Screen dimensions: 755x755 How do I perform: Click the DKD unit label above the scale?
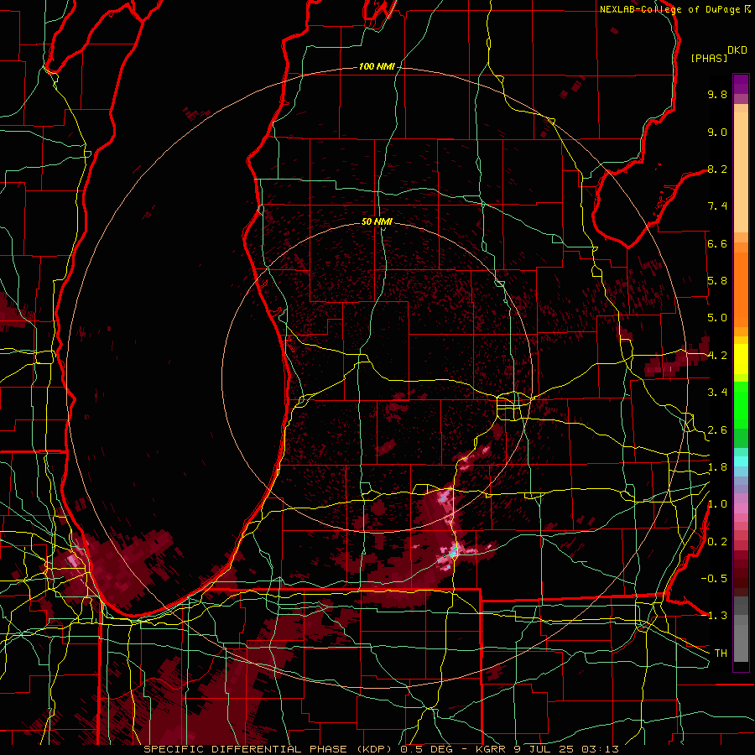click(737, 50)
